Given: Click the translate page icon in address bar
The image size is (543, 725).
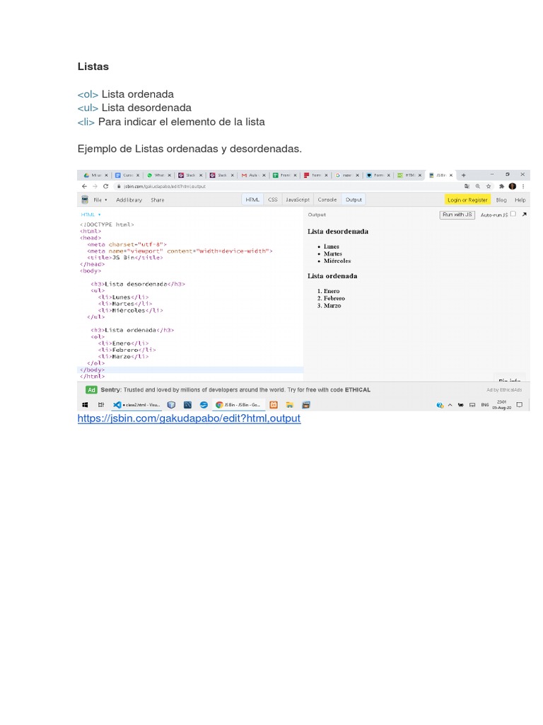Looking at the screenshot, I should (467, 186).
